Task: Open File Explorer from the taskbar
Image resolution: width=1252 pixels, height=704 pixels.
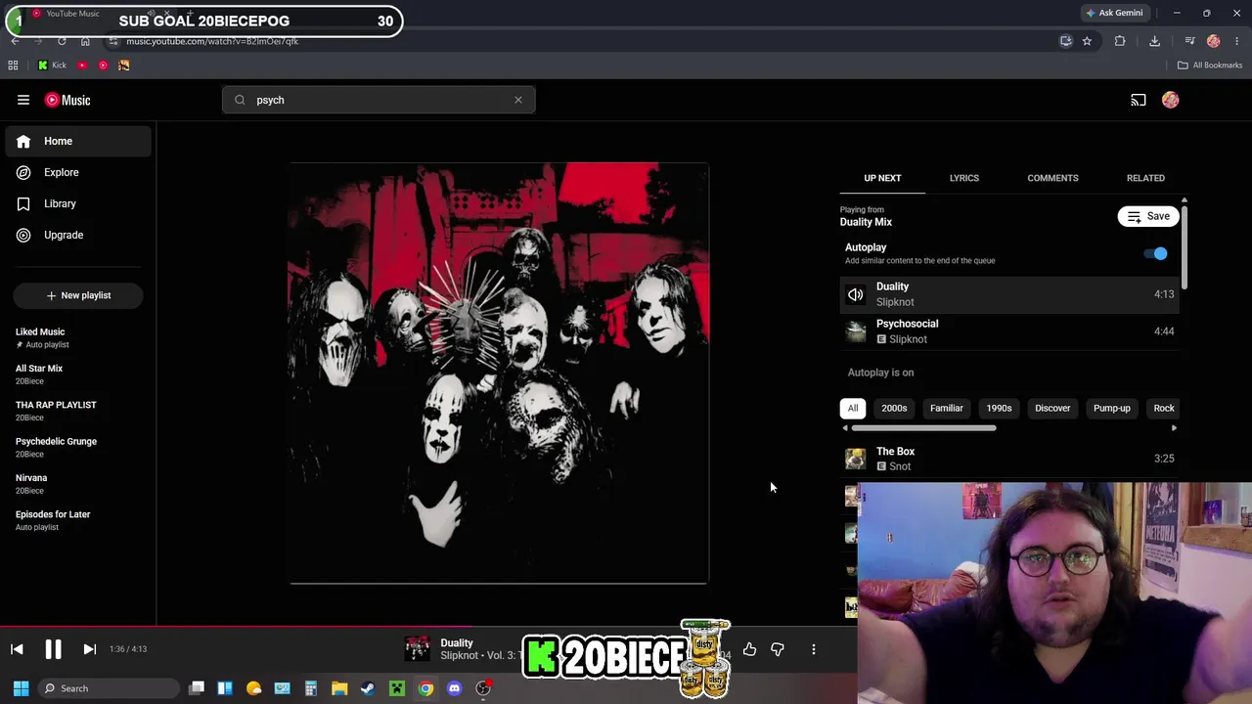Action: 339,688
